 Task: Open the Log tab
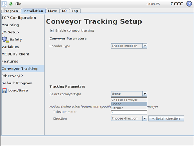[75, 11]
